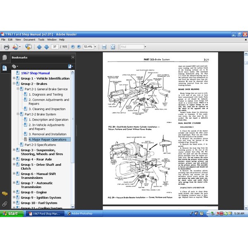This screenshot has height=248, width=248.
Task: Open the Bookmarks panel icon in sidebar
Action: [x=5, y=68]
